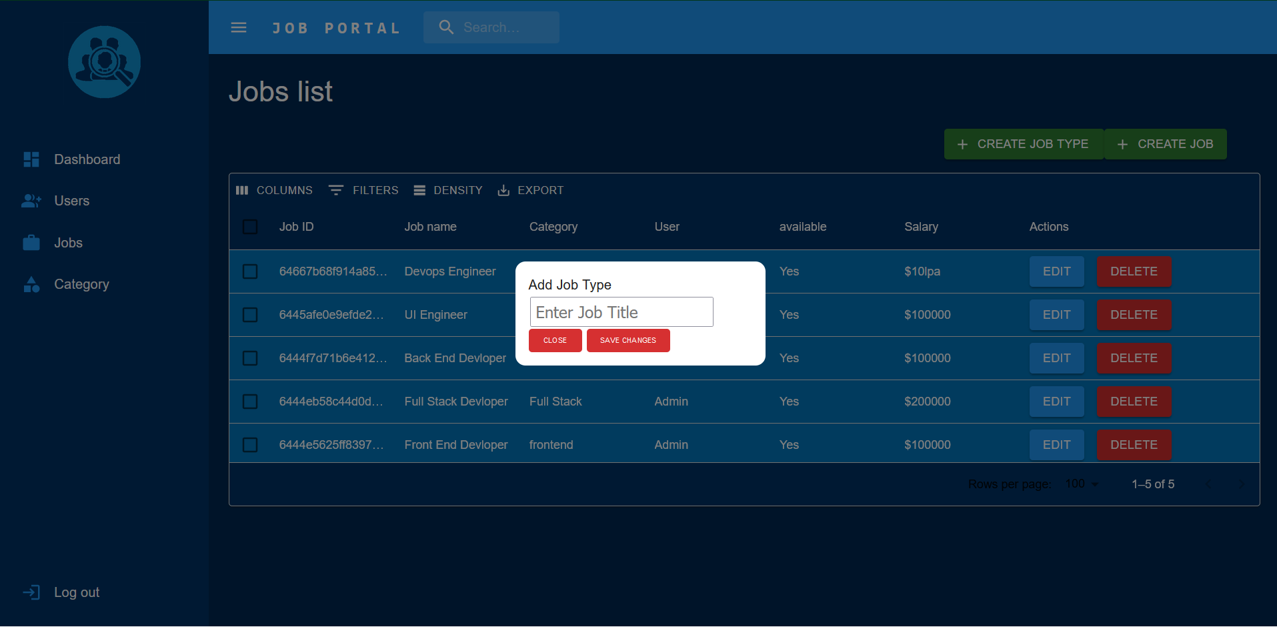1277x627 pixels.
Task: Check the Devops Engineer row checkbox
Action: pos(250,271)
